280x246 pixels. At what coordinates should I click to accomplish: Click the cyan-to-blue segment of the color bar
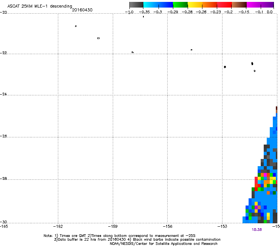tap(158, 5)
